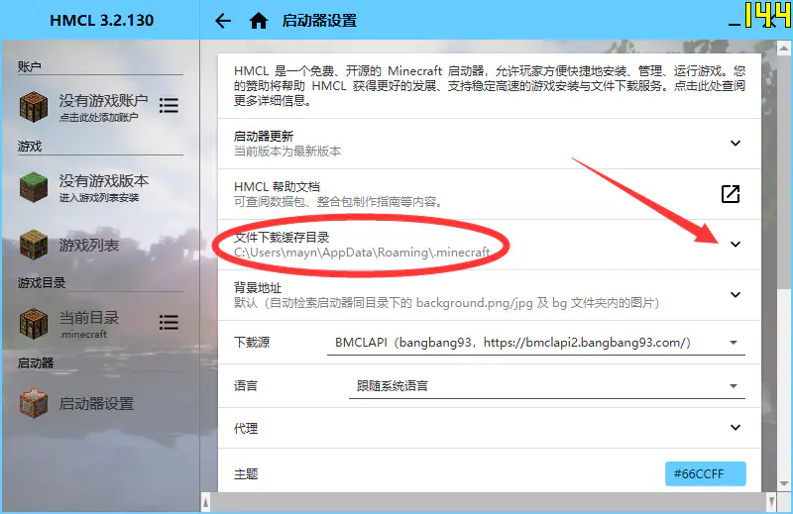
Task: Expand the 代理 proxy section
Action: click(736, 428)
